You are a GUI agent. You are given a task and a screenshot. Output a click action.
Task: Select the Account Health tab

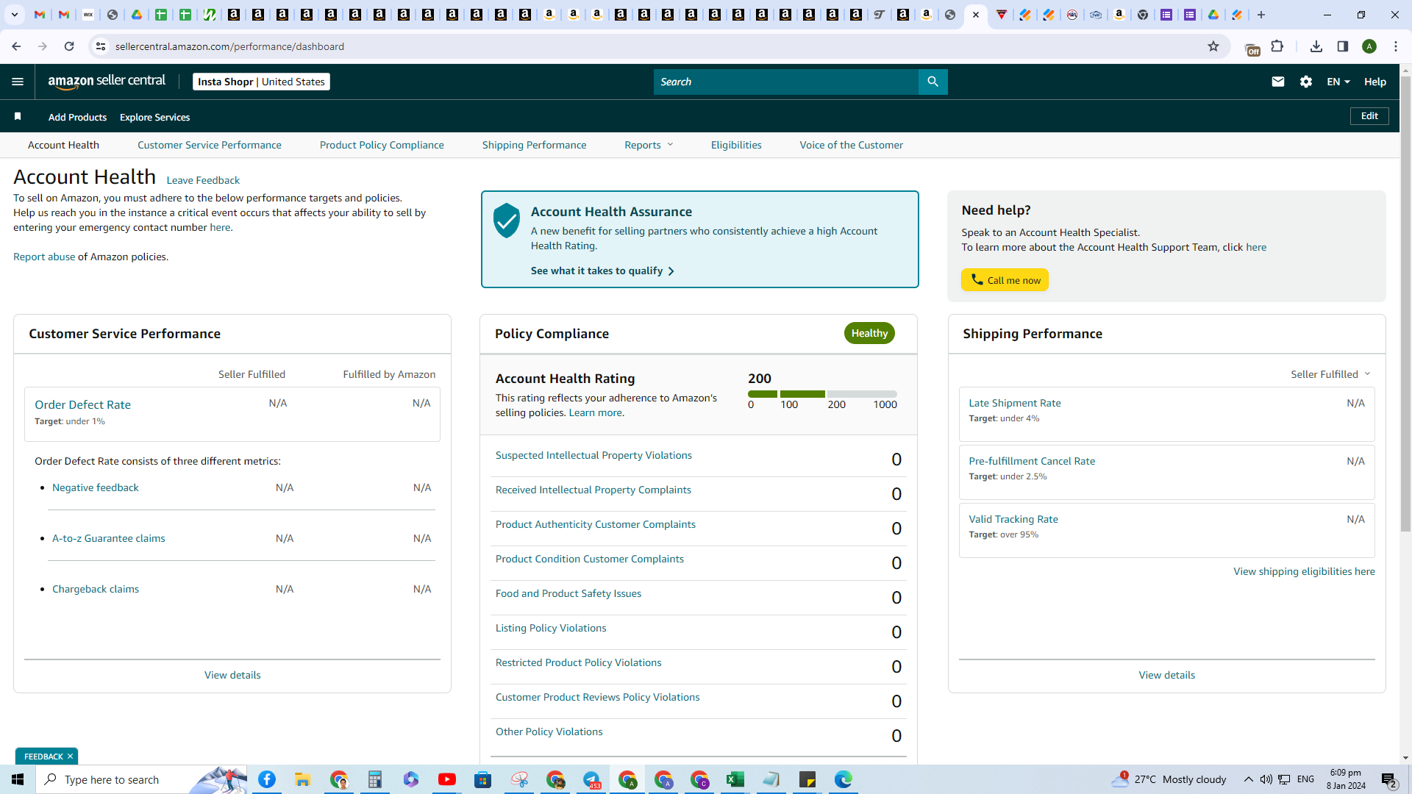[63, 145]
